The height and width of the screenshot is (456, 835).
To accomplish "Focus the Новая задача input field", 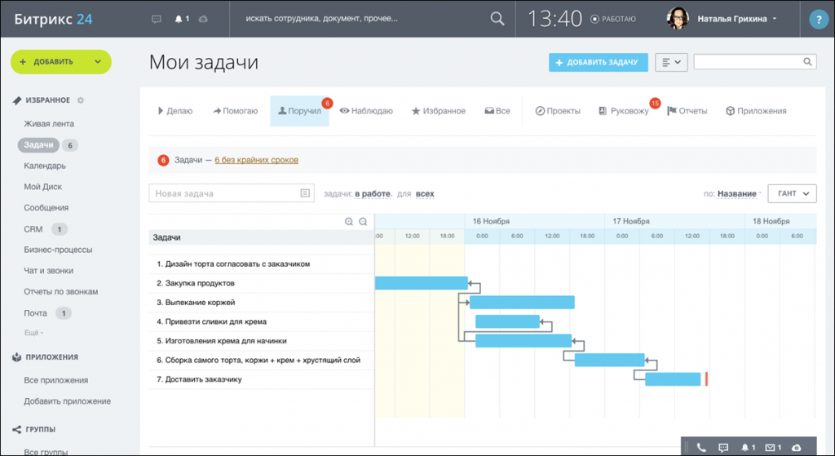I will click(x=224, y=193).
